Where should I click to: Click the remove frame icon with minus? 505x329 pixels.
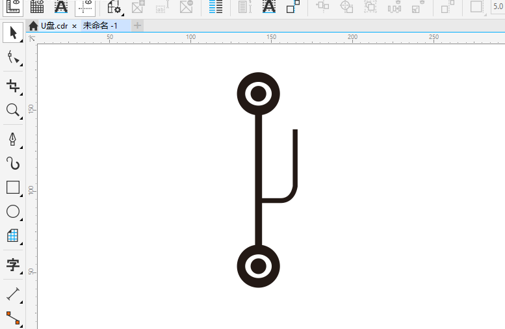point(186,7)
